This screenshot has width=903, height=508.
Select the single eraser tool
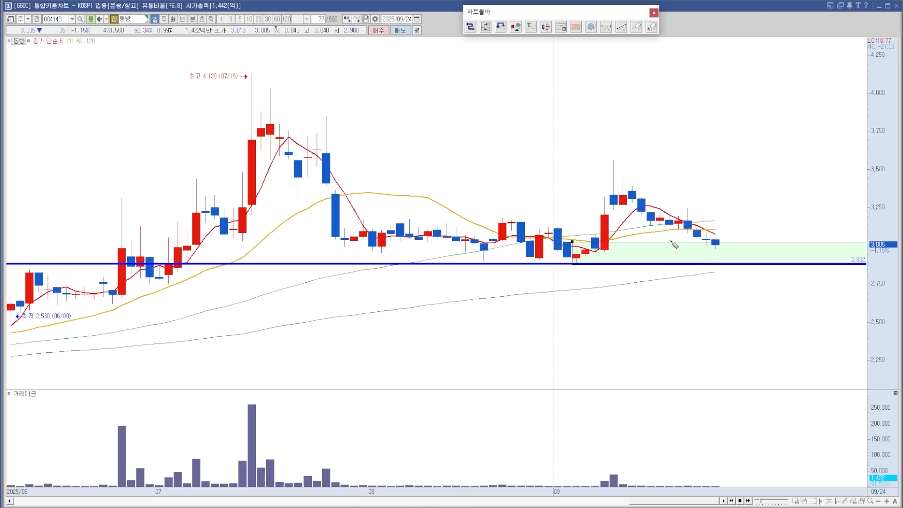pyautogui.click(x=636, y=27)
